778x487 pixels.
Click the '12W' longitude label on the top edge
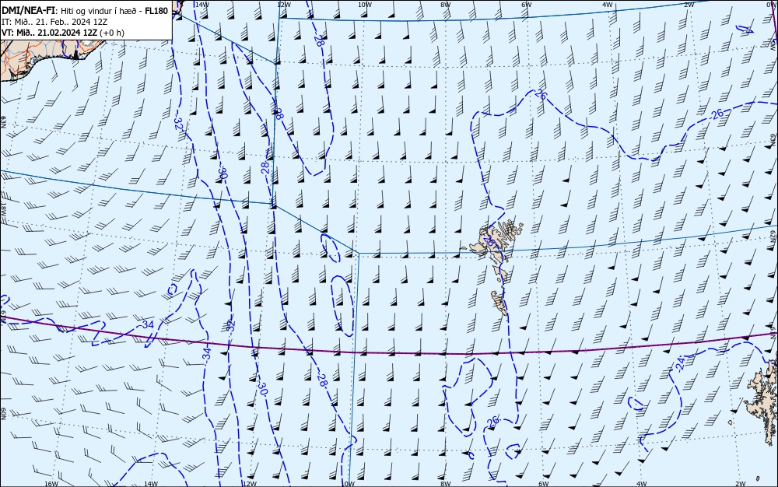point(283,5)
